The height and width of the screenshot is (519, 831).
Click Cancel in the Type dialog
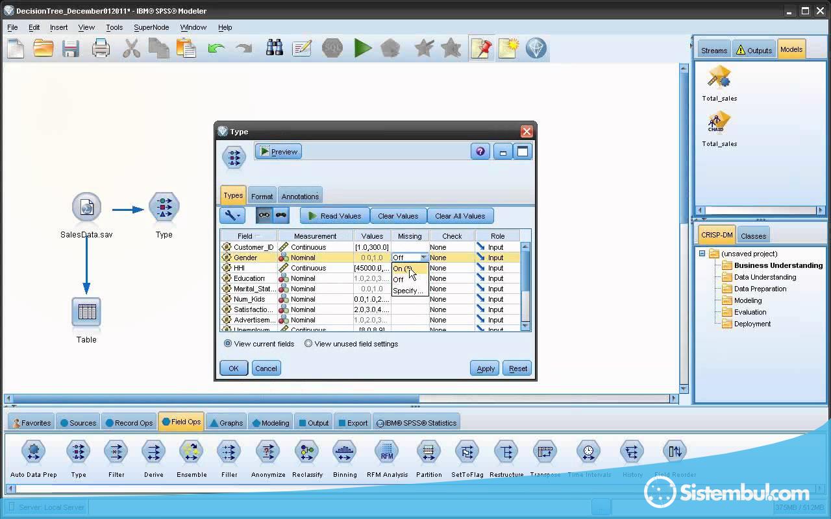[266, 368]
